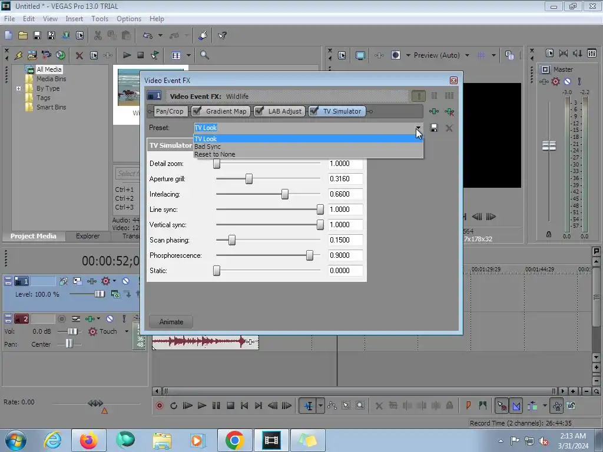
Task: Select the Smart Bins tree item
Action: point(51,107)
